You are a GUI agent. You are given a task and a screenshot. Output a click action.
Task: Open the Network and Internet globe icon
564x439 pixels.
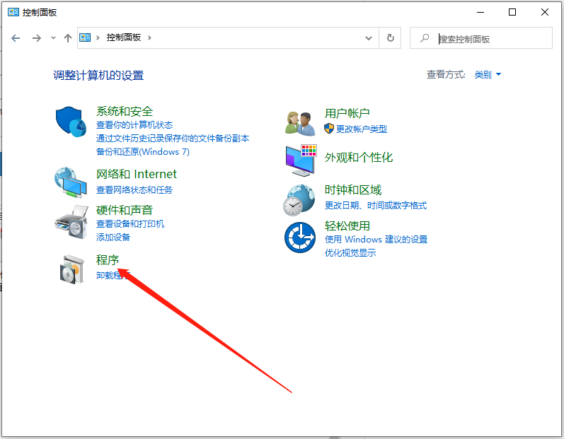tap(71, 182)
